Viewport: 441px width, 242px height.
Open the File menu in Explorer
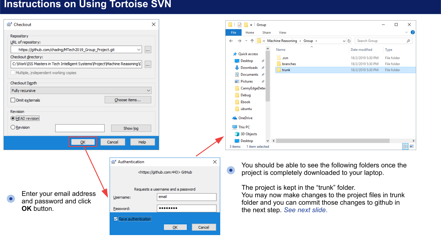coord(233,32)
